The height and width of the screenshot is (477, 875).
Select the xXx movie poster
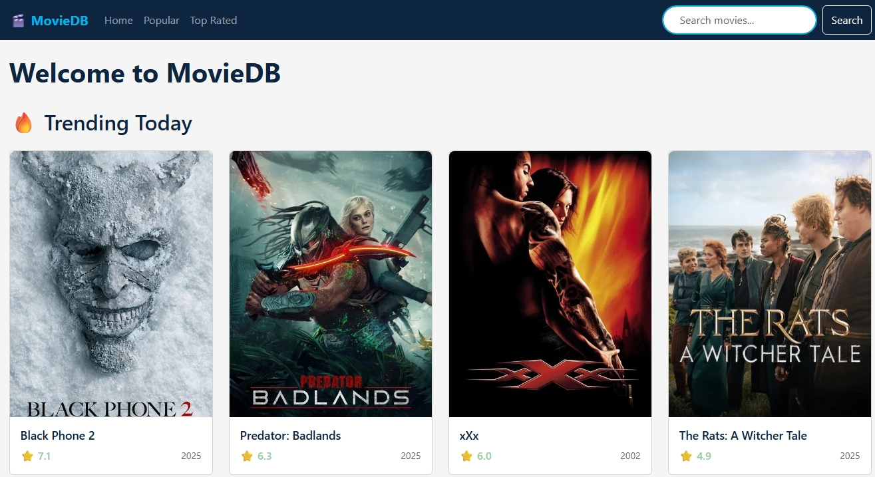[x=550, y=284]
